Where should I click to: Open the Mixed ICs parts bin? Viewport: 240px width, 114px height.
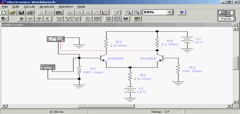(68, 19)
